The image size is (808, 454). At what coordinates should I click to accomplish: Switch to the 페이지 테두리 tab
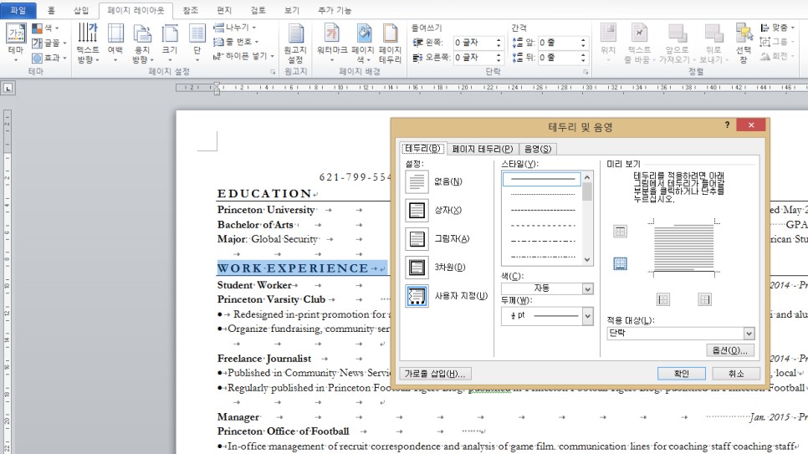pyautogui.click(x=482, y=149)
